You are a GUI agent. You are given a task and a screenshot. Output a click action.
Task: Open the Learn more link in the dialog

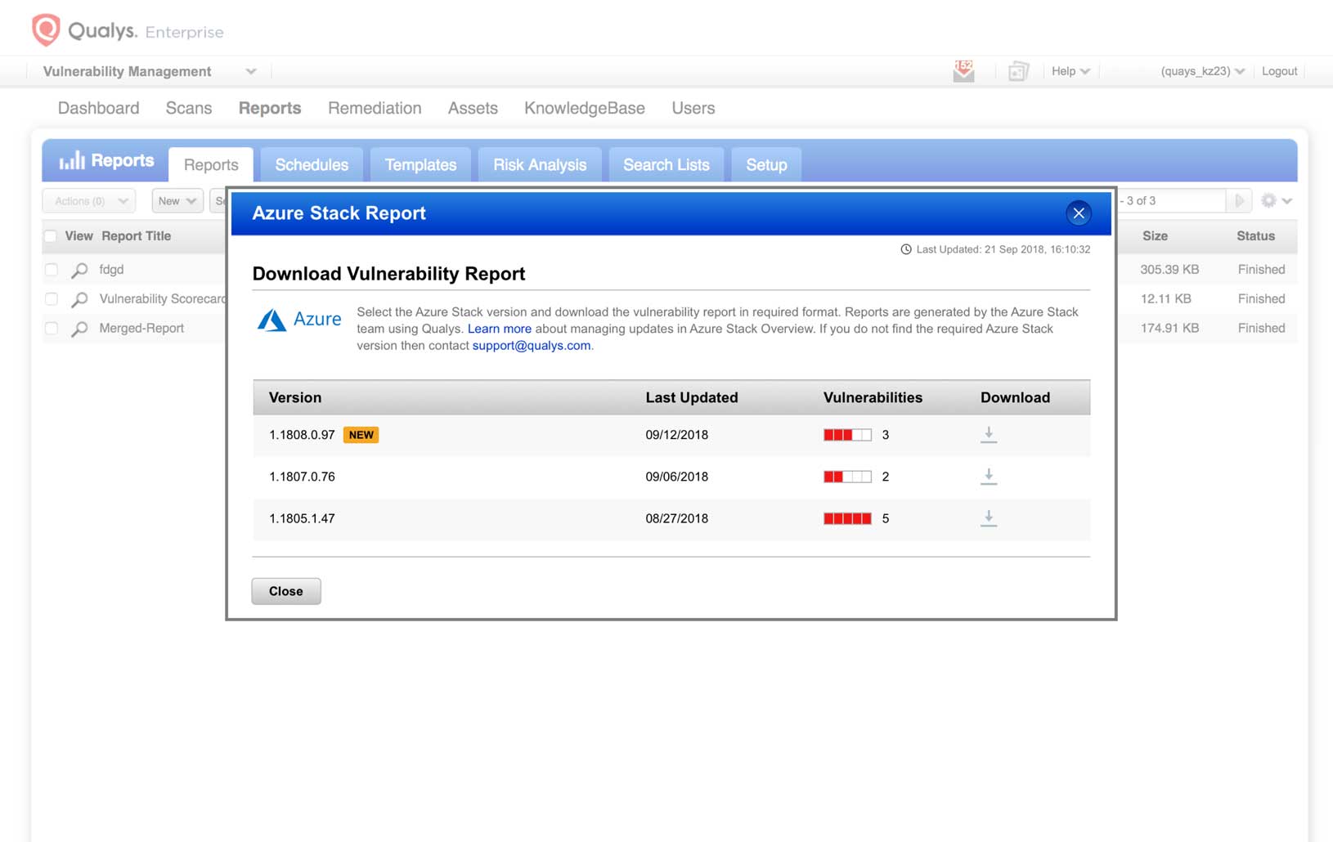pyautogui.click(x=499, y=329)
